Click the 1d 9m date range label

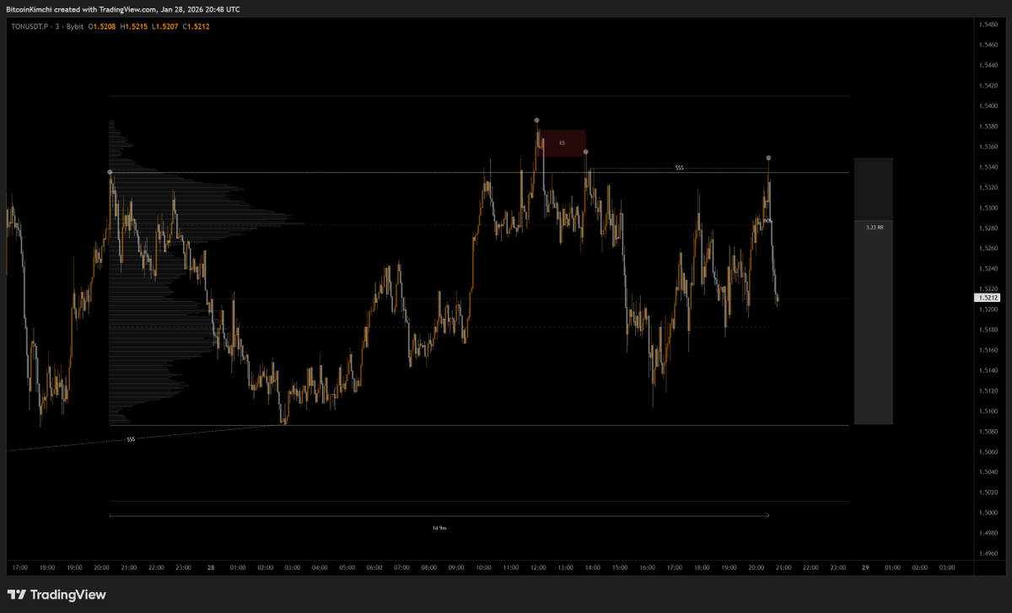(x=439, y=528)
